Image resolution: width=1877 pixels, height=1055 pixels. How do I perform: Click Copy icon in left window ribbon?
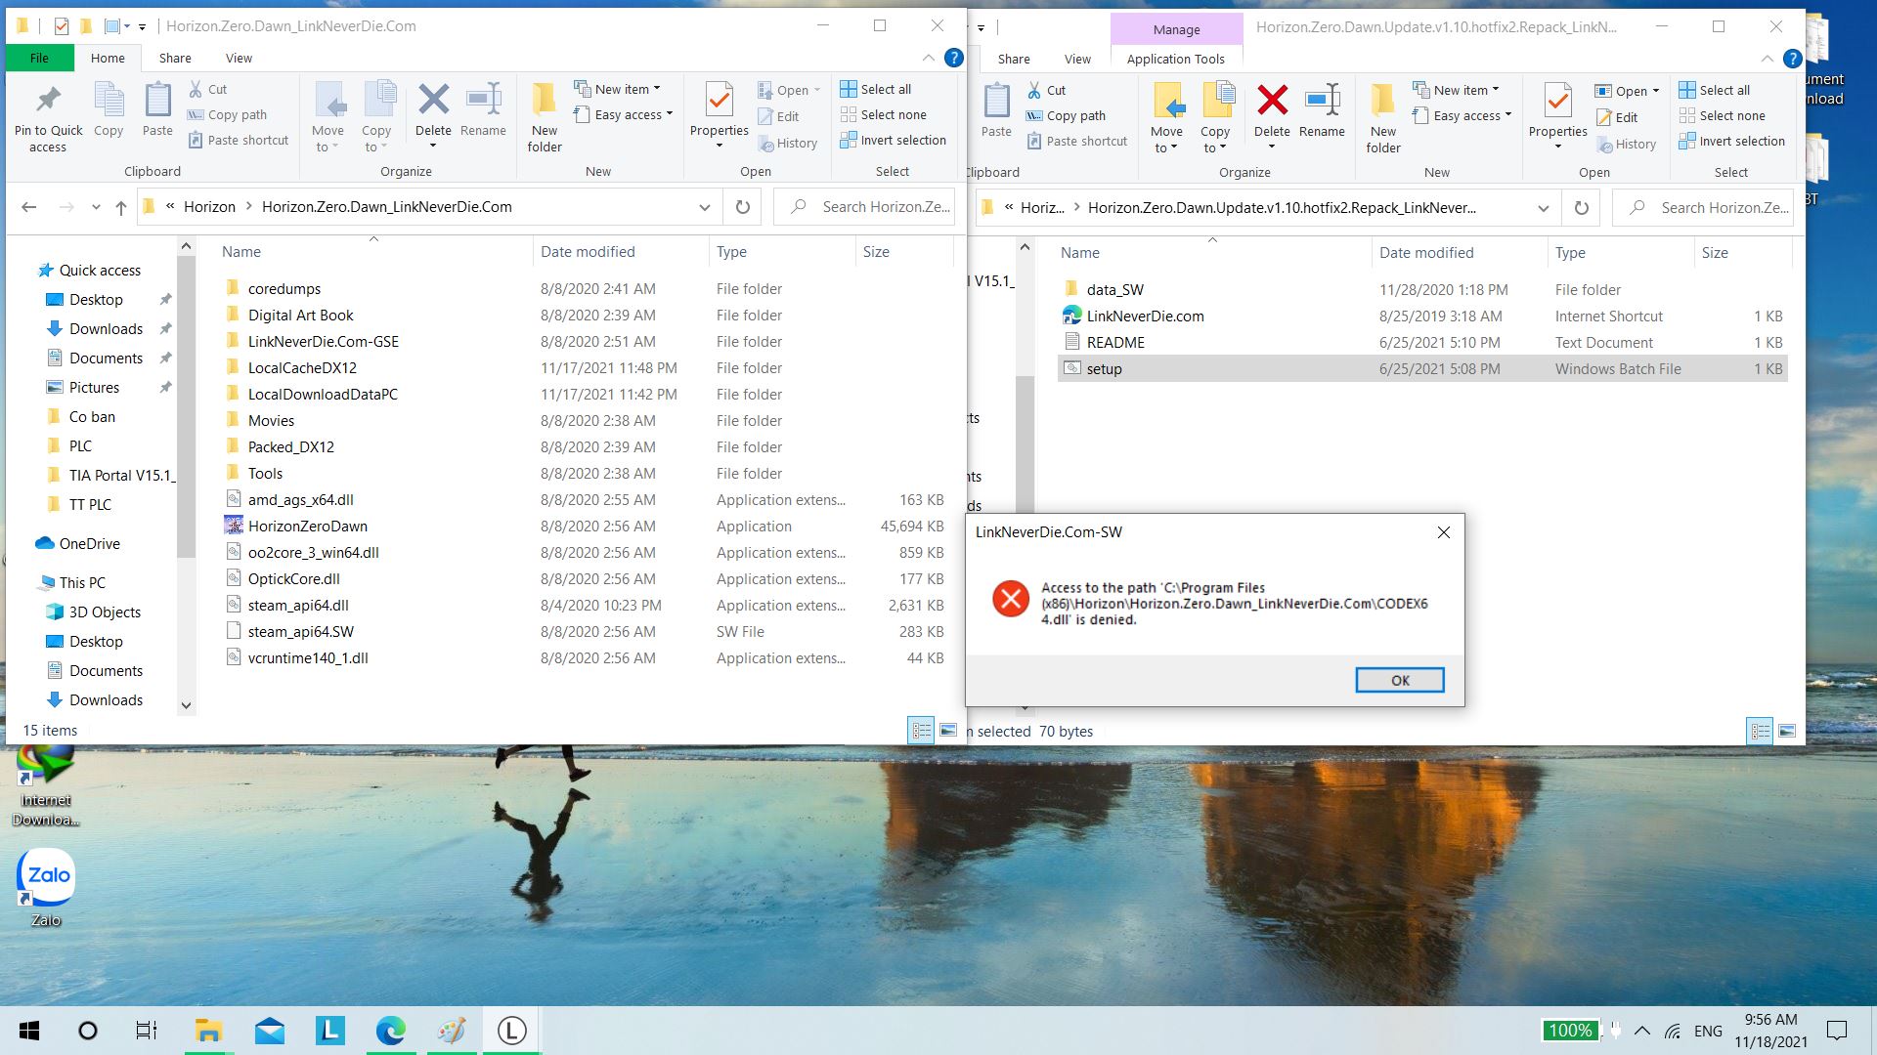[x=109, y=100]
